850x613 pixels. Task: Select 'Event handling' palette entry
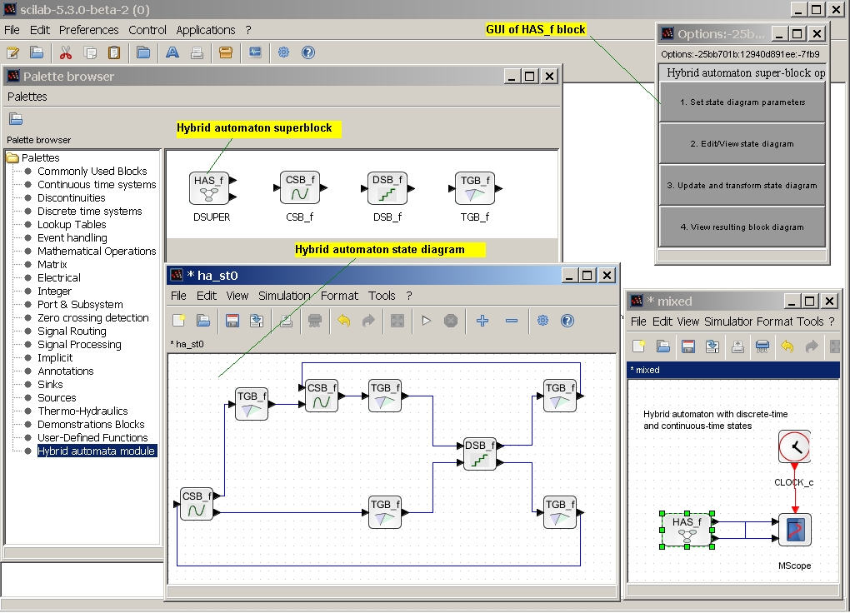(72, 237)
